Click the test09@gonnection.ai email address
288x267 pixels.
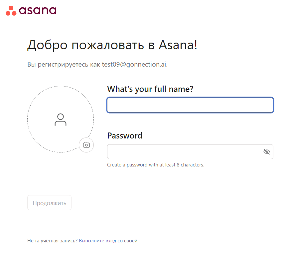point(134,64)
